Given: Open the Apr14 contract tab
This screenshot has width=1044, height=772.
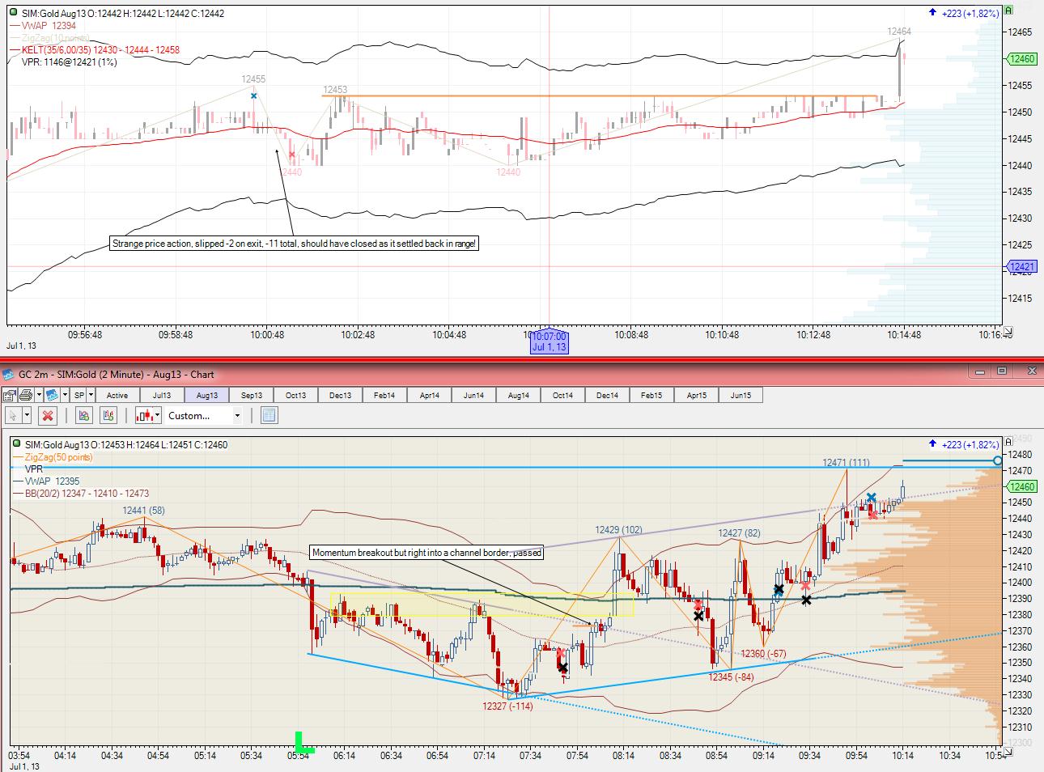Looking at the screenshot, I should pos(429,395).
